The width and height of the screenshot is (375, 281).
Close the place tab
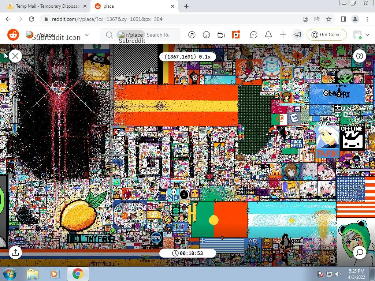click(172, 7)
